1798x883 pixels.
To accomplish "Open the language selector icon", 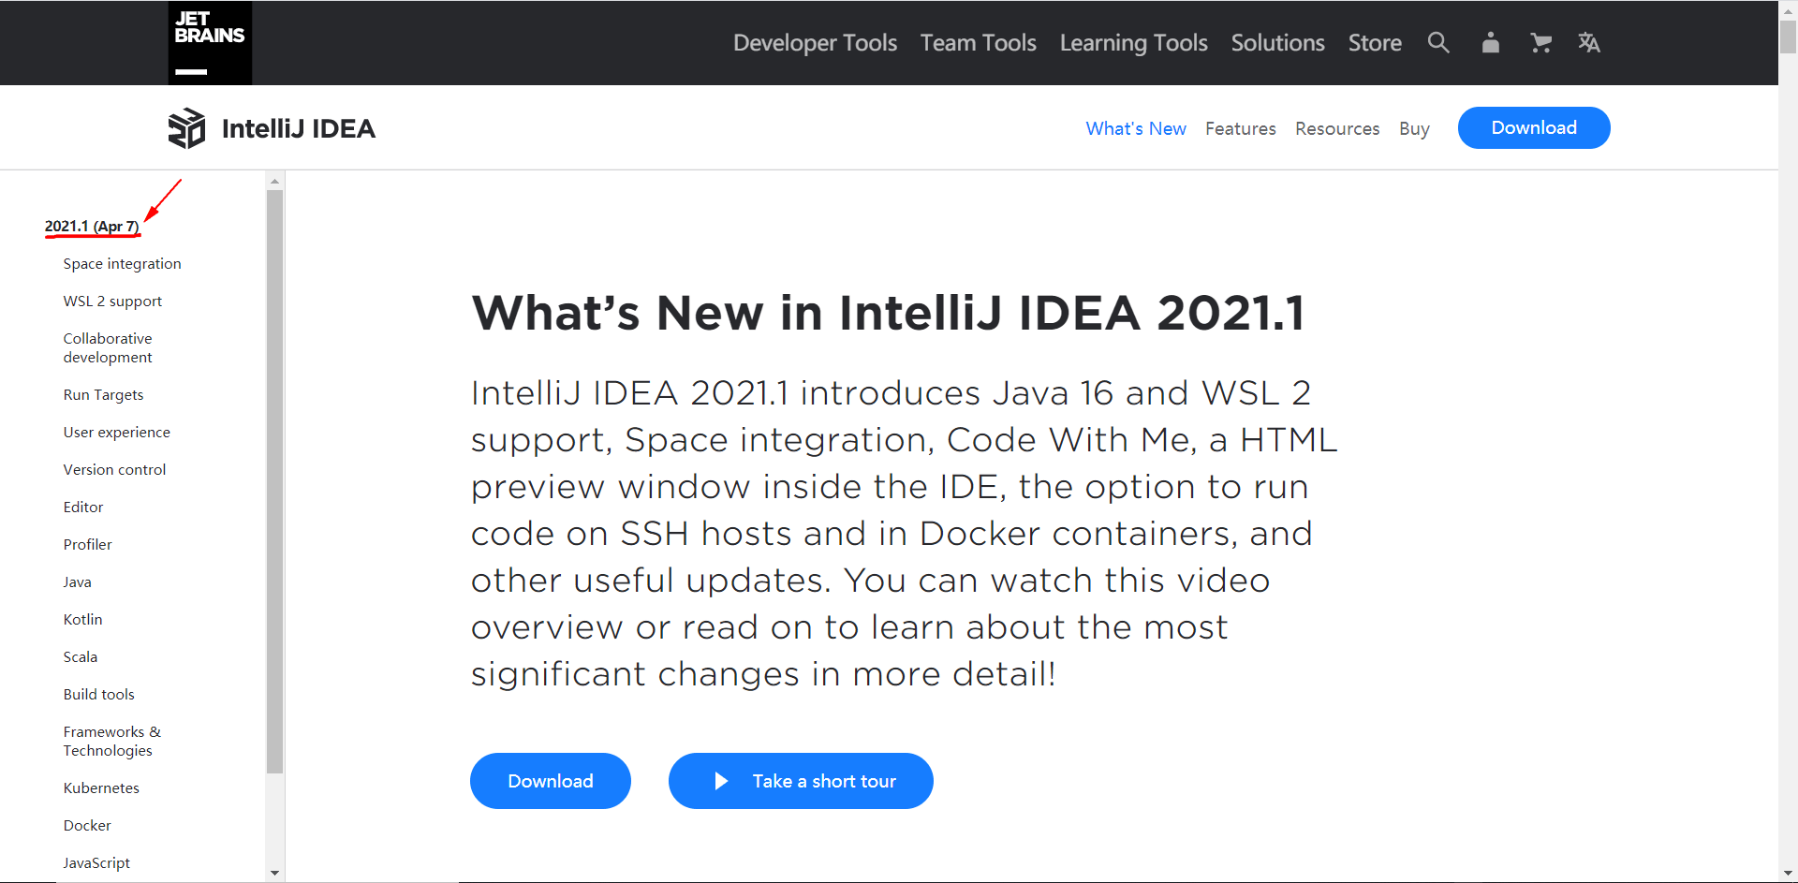I will pos(1589,43).
